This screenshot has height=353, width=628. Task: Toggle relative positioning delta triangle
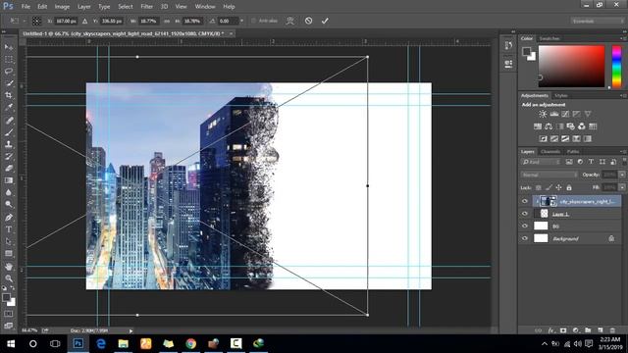[x=85, y=21]
